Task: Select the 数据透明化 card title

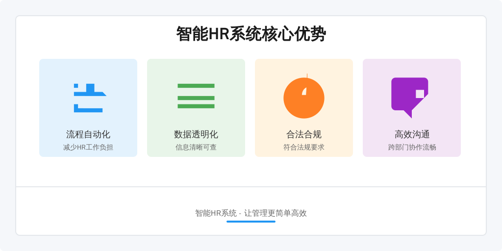Action: point(196,134)
